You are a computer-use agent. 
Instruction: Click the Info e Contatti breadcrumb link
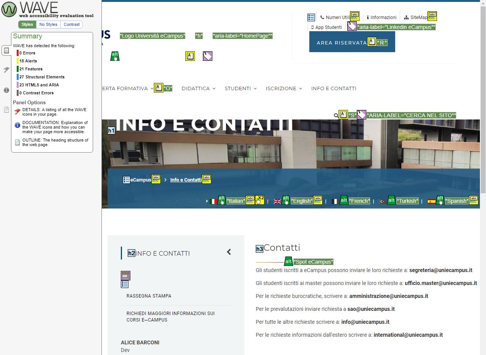(x=186, y=180)
